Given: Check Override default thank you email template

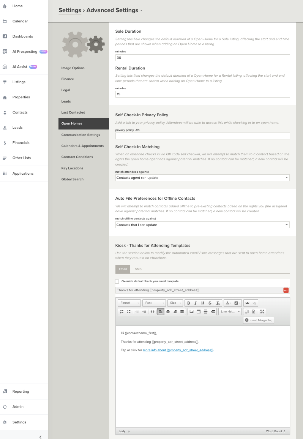Looking at the screenshot, I should [117, 281].
